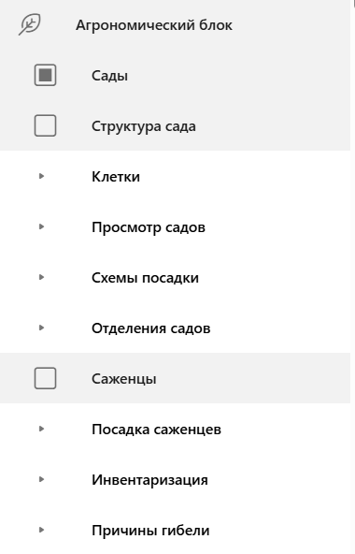This screenshot has height=554, width=355.
Task: Select the Сады menu item label
Action: coord(109,76)
